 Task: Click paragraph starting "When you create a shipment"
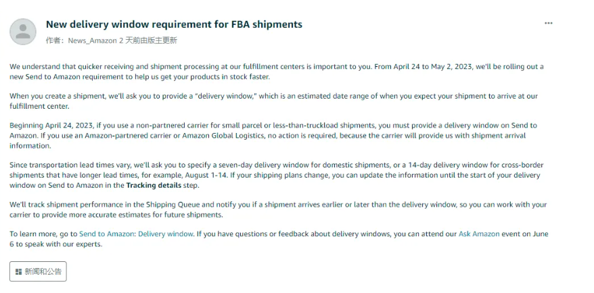(x=273, y=101)
